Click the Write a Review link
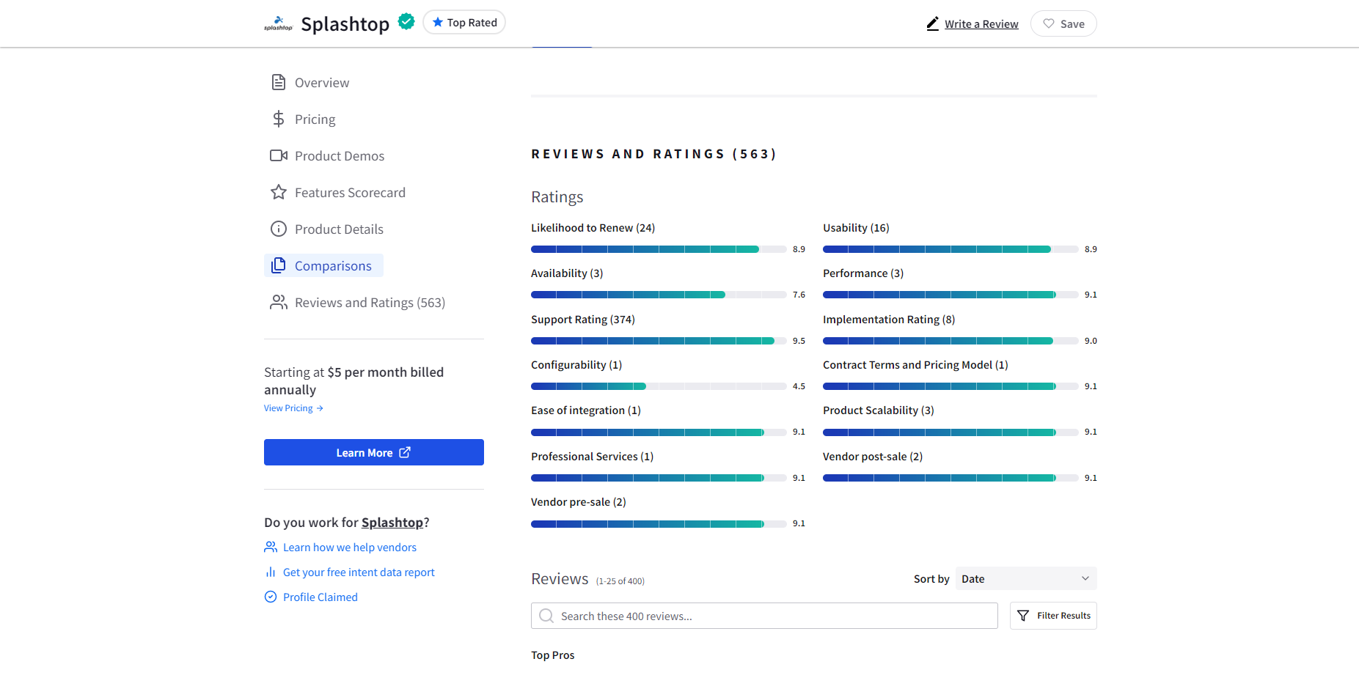 (x=981, y=23)
